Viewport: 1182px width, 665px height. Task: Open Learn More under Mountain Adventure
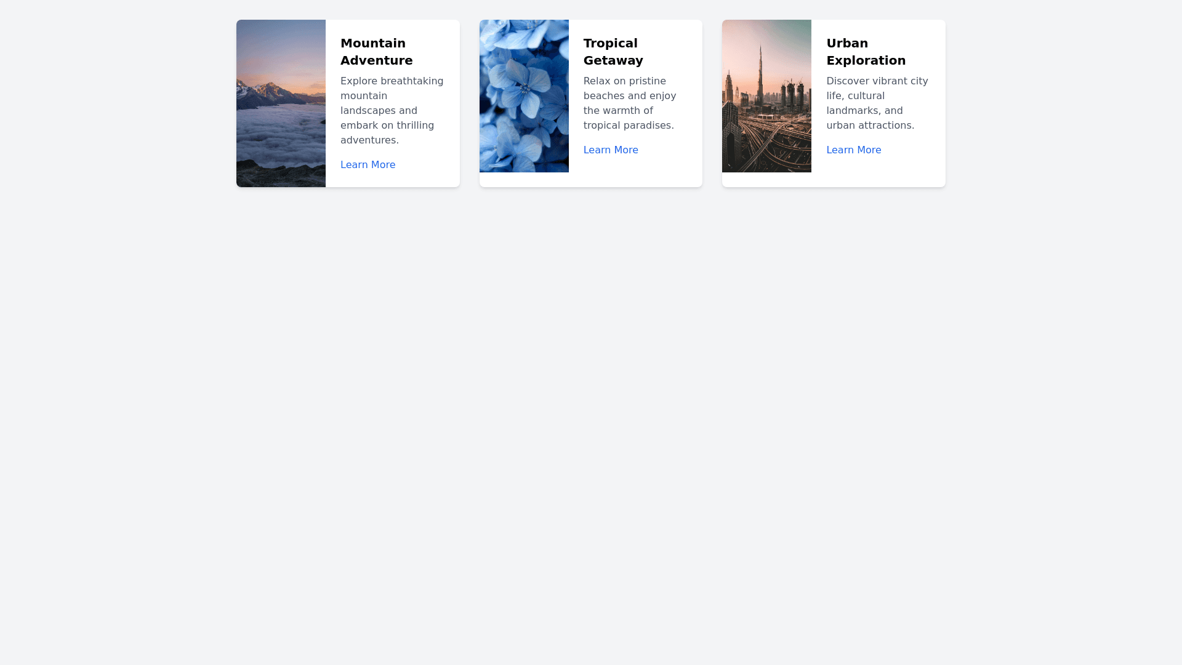[368, 165]
